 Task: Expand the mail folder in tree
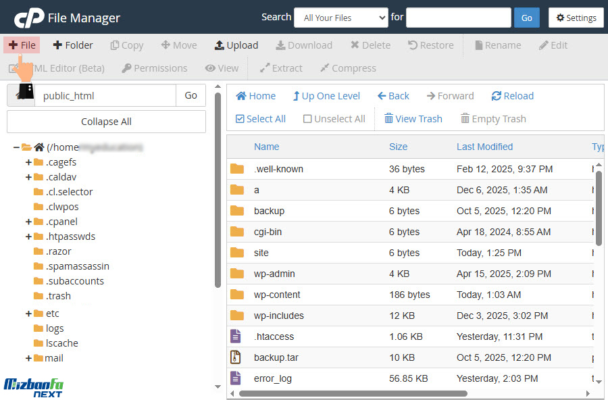pyautogui.click(x=28, y=358)
